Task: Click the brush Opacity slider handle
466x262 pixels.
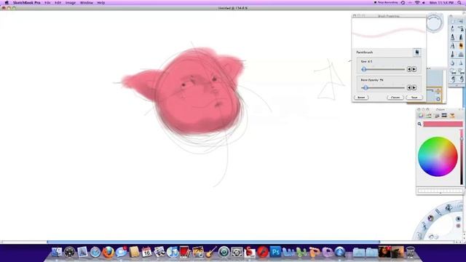Action: 366,87
